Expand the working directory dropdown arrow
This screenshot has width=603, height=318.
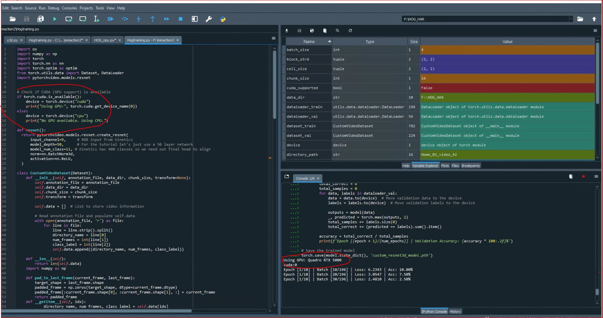click(x=571, y=19)
